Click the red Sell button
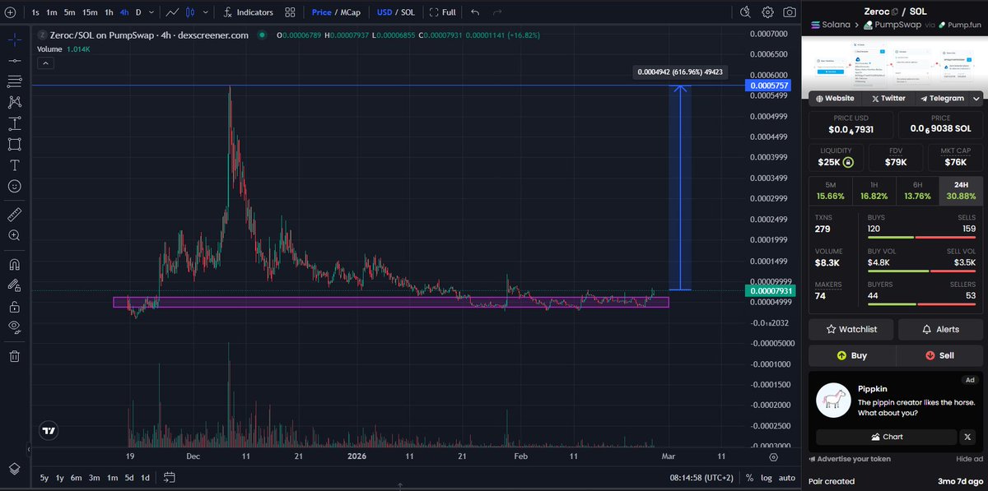The width and height of the screenshot is (988, 491). pos(940,355)
